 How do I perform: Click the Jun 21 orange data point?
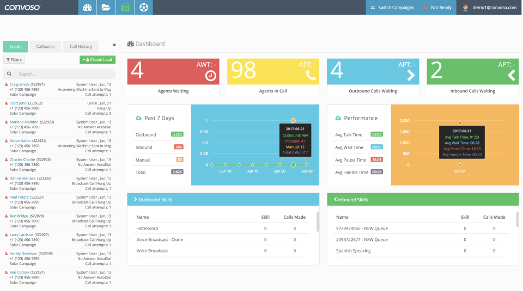[293, 121]
